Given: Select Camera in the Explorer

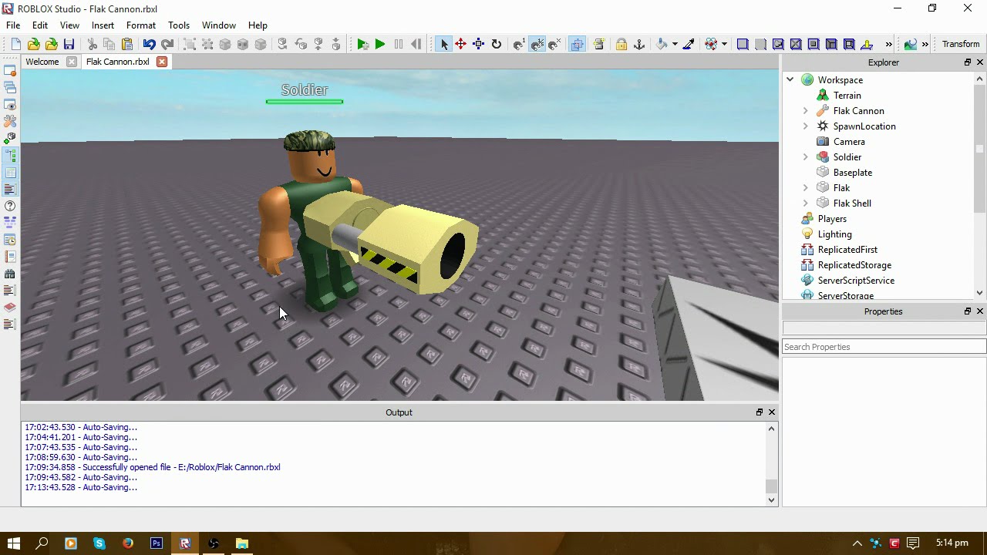Looking at the screenshot, I should click(849, 142).
